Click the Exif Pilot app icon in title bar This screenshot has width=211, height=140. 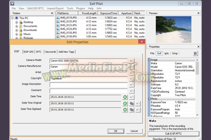[12, 3]
